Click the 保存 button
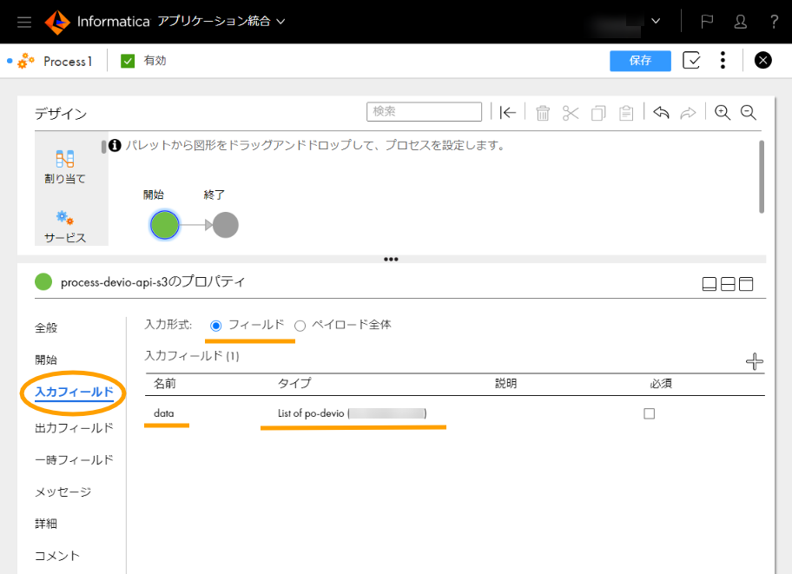The width and height of the screenshot is (792, 574). 640,60
